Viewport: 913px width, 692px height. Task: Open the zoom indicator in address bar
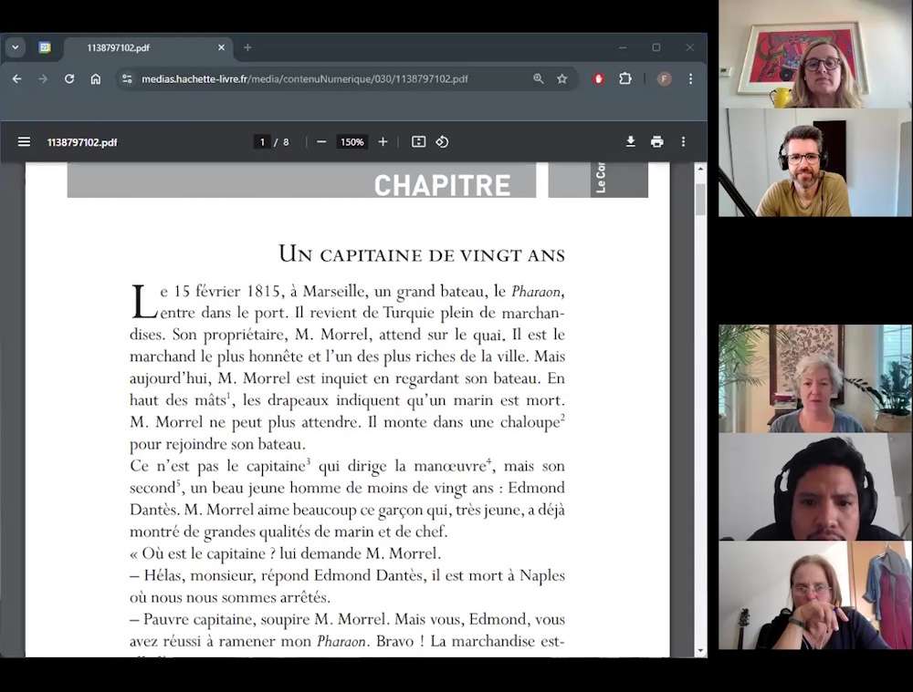539,78
